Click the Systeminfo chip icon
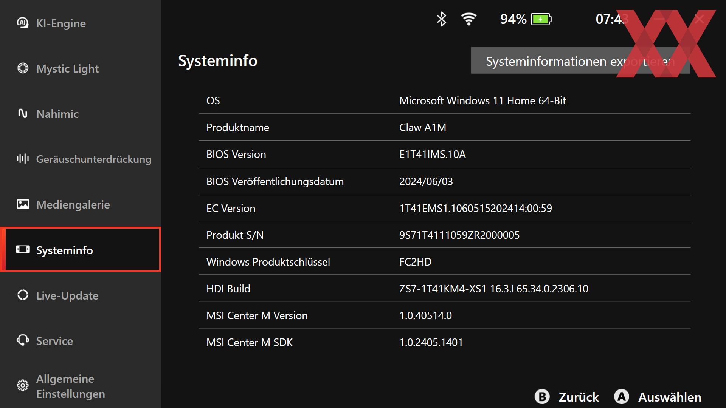This screenshot has width=726, height=408. [23, 250]
